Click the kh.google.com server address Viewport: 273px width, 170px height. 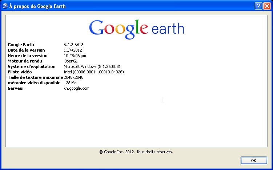click(x=76, y=88)
